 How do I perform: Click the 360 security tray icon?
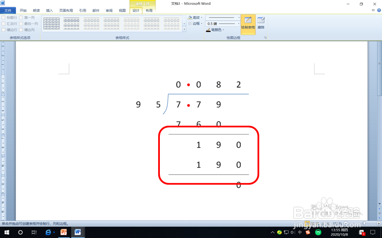[279, 232]
